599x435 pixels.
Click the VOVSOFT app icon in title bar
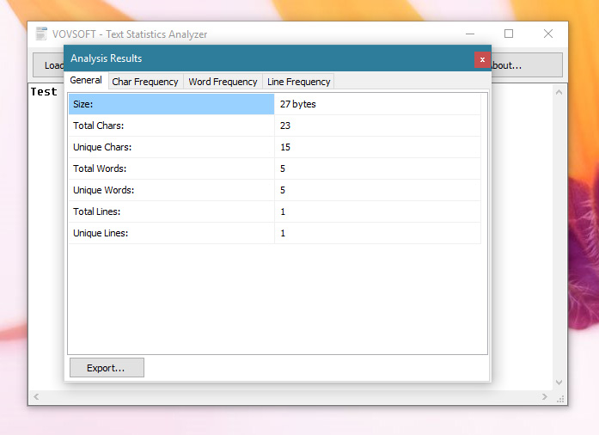tap(41, 34)
